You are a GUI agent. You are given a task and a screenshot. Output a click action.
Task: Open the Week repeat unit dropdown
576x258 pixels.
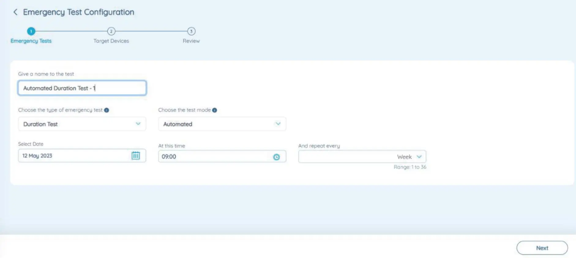[410, 157]
